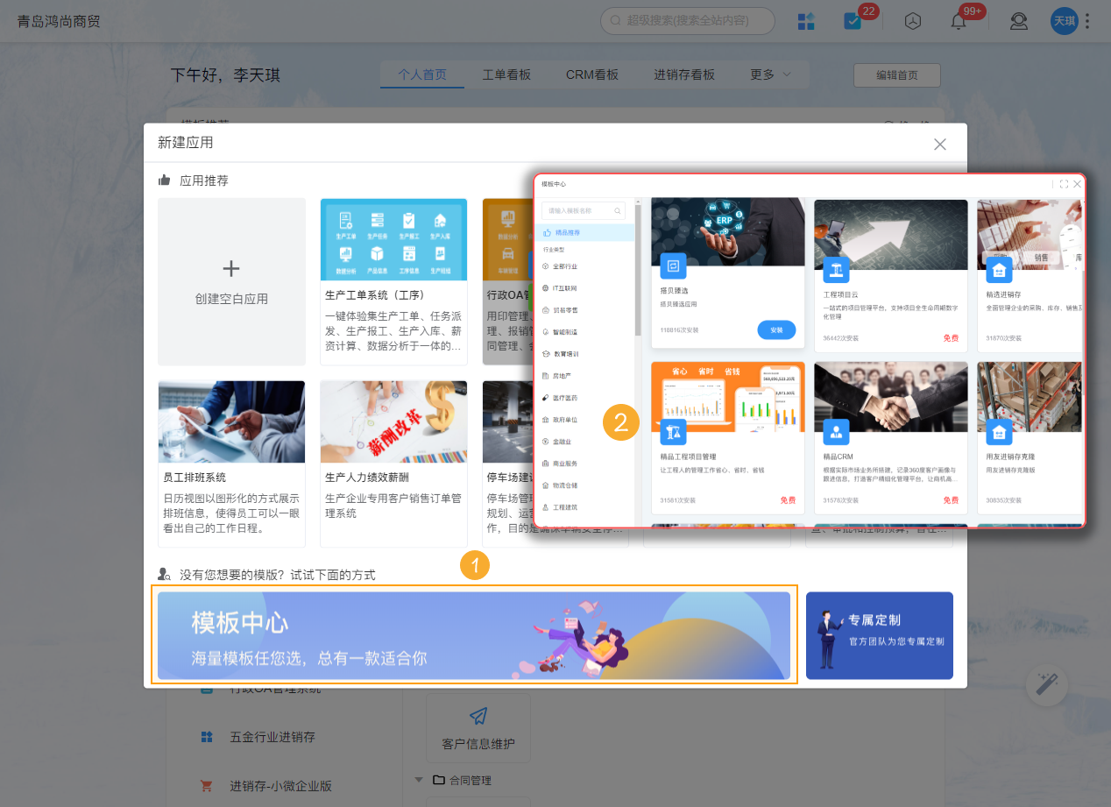Open the 客户信息维护 paper plane icon
Screen dimensions: 1111x807
click(x=478, y=719)
